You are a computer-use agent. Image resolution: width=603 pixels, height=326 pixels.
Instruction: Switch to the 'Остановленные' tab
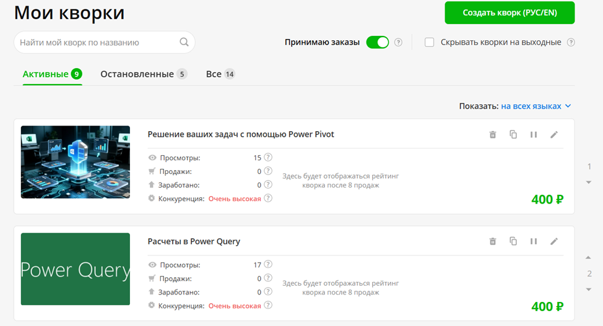137,74
